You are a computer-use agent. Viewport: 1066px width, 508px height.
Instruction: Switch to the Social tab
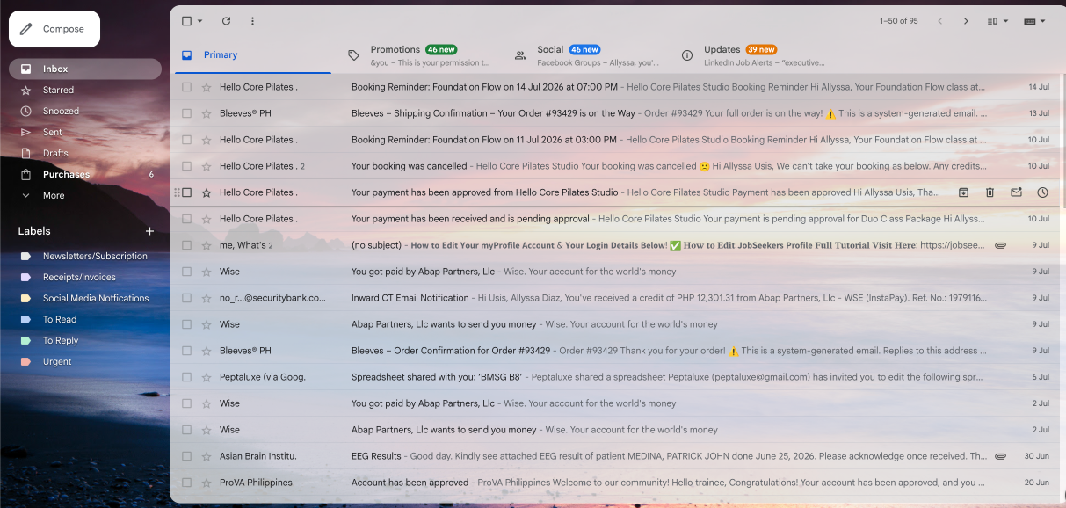pos(588,54)
